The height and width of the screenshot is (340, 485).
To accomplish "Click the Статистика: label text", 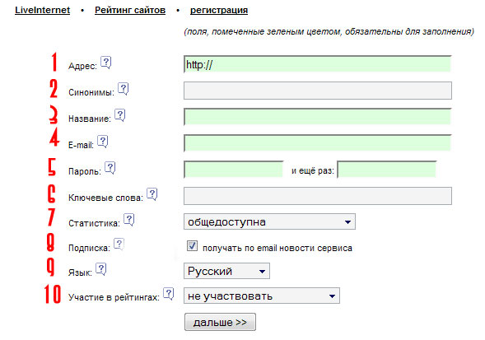I will [94, 223].
